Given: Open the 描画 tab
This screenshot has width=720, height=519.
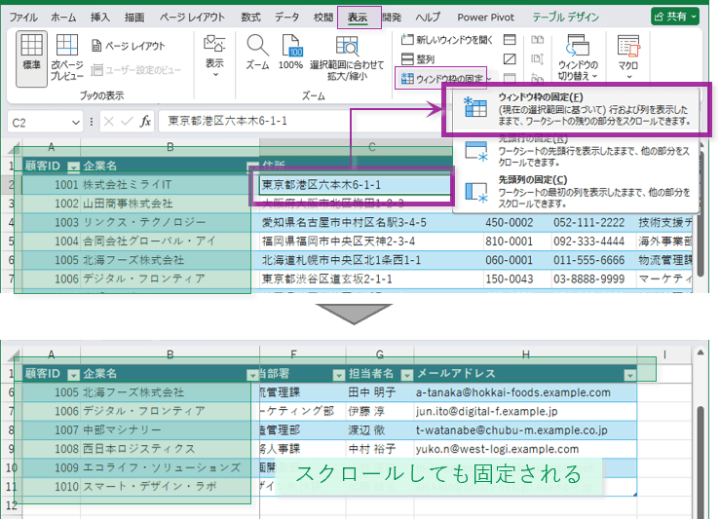Looking at the screenshot, I should (x=134, y=18).
